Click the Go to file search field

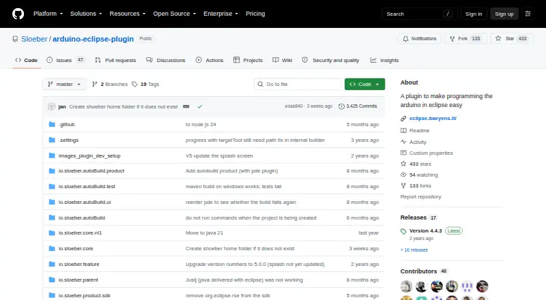pos(298,85)
